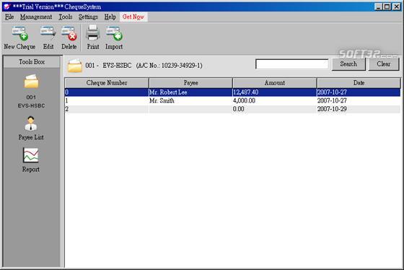
Task: Click the 0.00 amount cell
Action: click(x=274, y=109)
